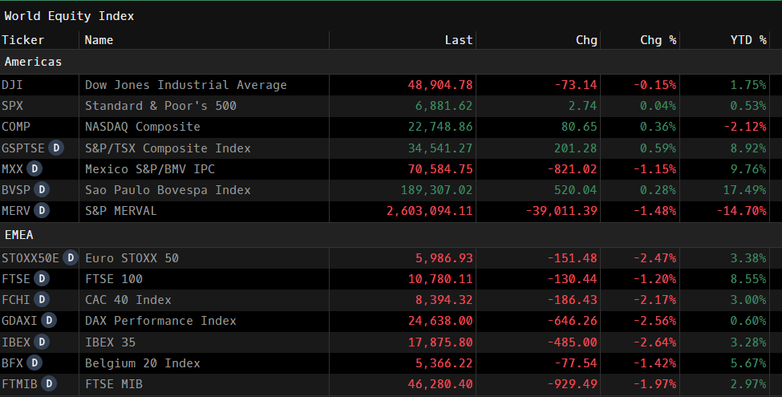782x397 pixels.
Task: Click MERVAL last value 2,603,094.11
Action: tap(429, 211)
